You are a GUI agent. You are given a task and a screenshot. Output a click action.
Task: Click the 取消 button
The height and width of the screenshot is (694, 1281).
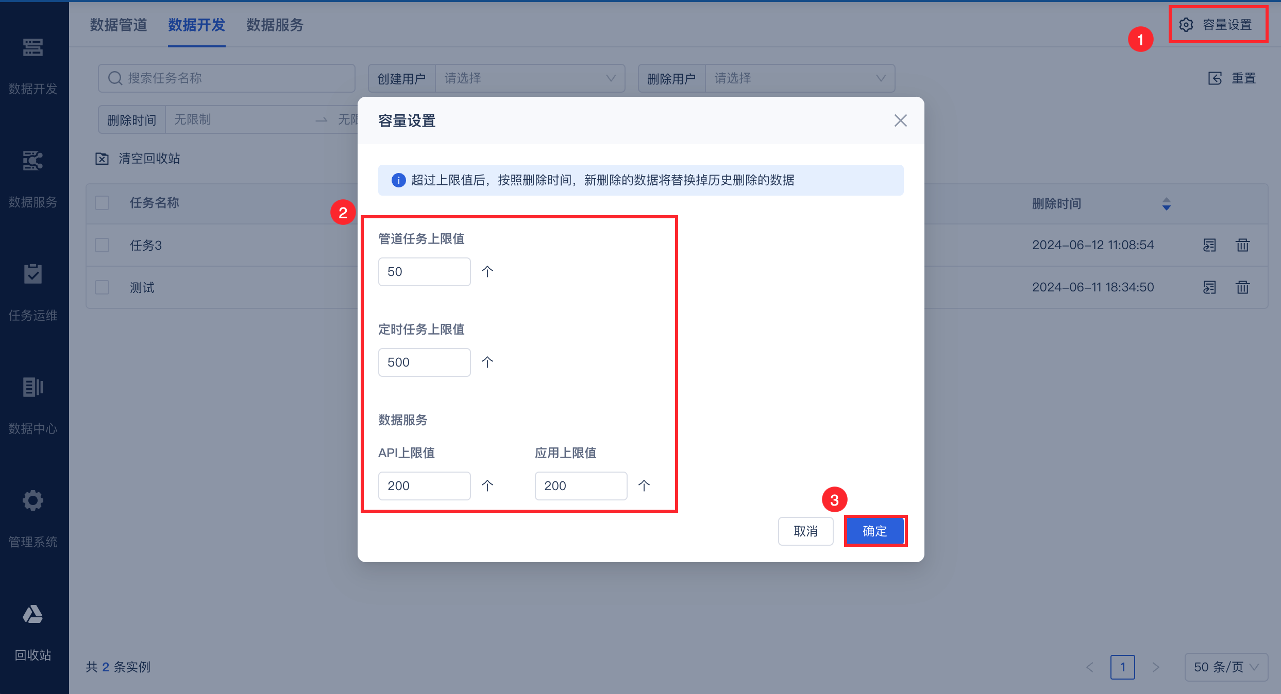pos(805,531)
